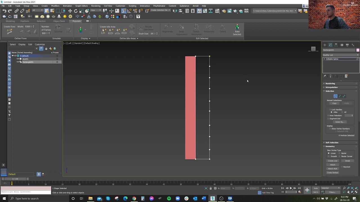Open the Utilities wrench panel tab
Screen dimensions: 360x202
(x=353, y=45)
